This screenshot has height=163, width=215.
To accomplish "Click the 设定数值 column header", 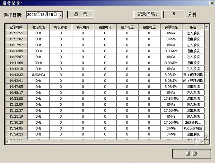I will pyautogui.click(x=38, y=27).
